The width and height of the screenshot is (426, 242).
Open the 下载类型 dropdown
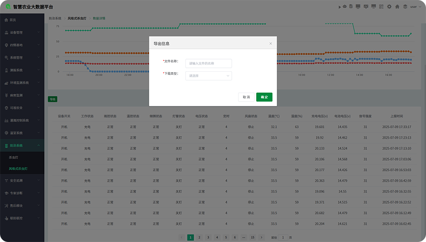coord(208,76)
